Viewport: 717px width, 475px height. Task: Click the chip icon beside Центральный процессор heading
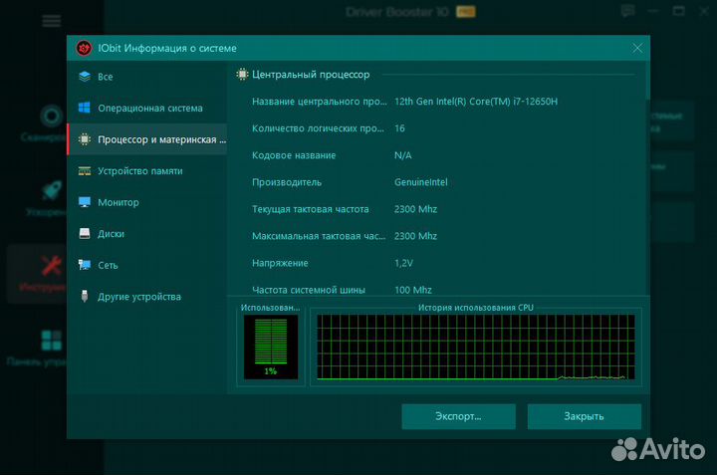[242, 74]
